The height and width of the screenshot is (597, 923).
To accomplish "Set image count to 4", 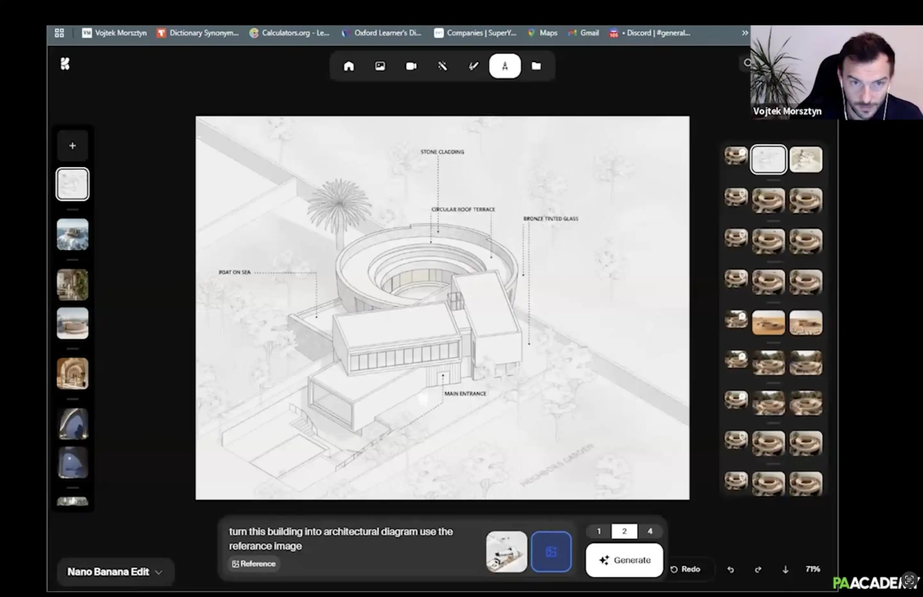I will tap(650, 531).
